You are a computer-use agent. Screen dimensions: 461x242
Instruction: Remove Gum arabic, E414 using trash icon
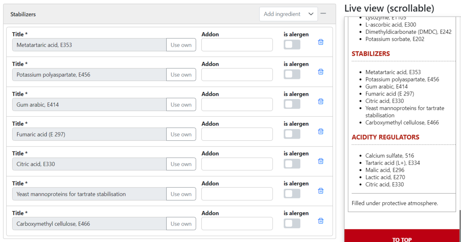(x=321, y=101)
